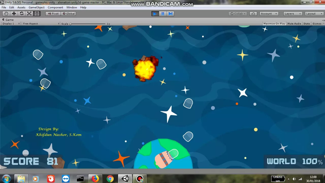Image resolution: width=325 pixels, height=183 pixels.
Task: Switch to Firefox in taskbar
Action: click(x=95, y=179)
